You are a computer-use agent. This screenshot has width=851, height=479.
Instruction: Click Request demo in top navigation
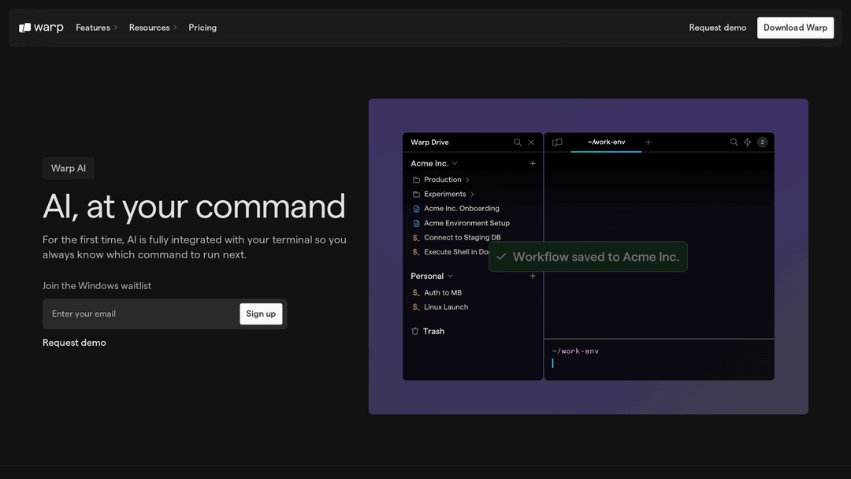tap(718, 28)
